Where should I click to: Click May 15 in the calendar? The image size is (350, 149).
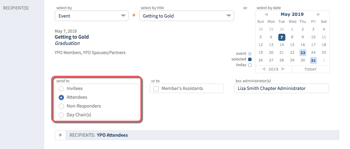point(292,45)
